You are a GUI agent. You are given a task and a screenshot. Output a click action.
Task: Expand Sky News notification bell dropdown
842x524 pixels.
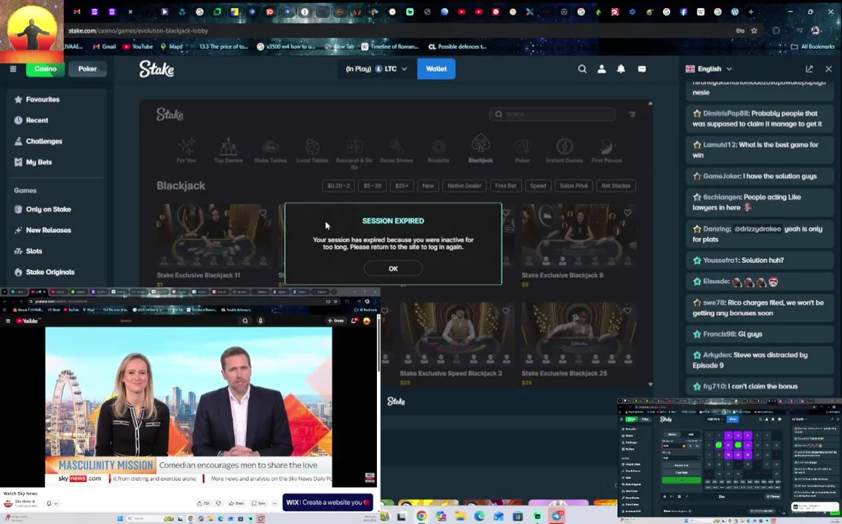point(52,503)
